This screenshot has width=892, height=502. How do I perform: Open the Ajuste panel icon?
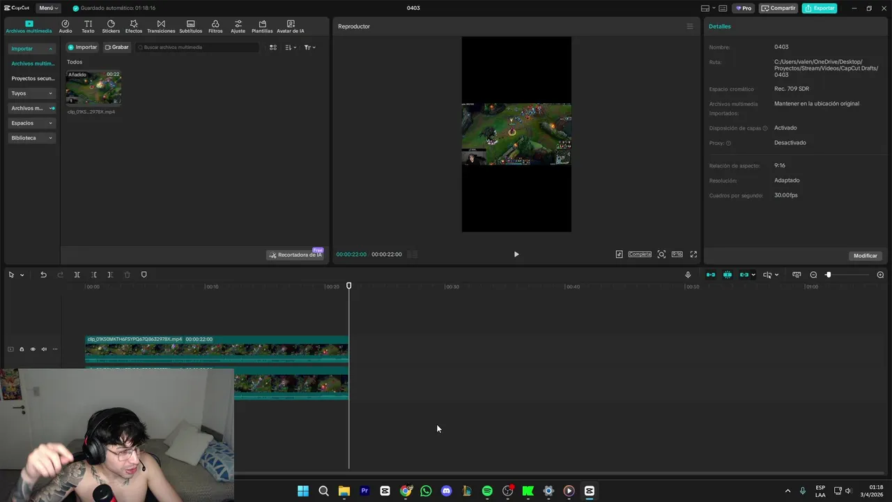(x=238, y=26)
